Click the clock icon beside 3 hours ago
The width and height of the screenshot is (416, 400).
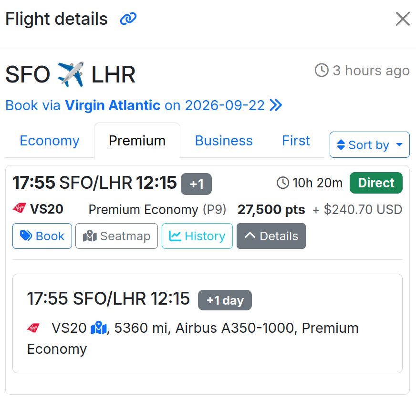322,71
